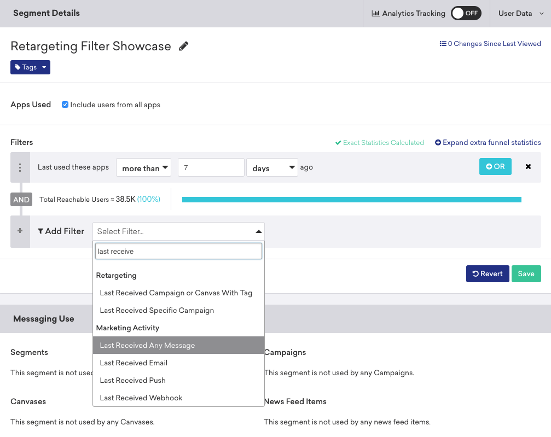Screen dimensions: 551x437
Task: Grab the filter row drag handle
Action: tap(20, 167)
